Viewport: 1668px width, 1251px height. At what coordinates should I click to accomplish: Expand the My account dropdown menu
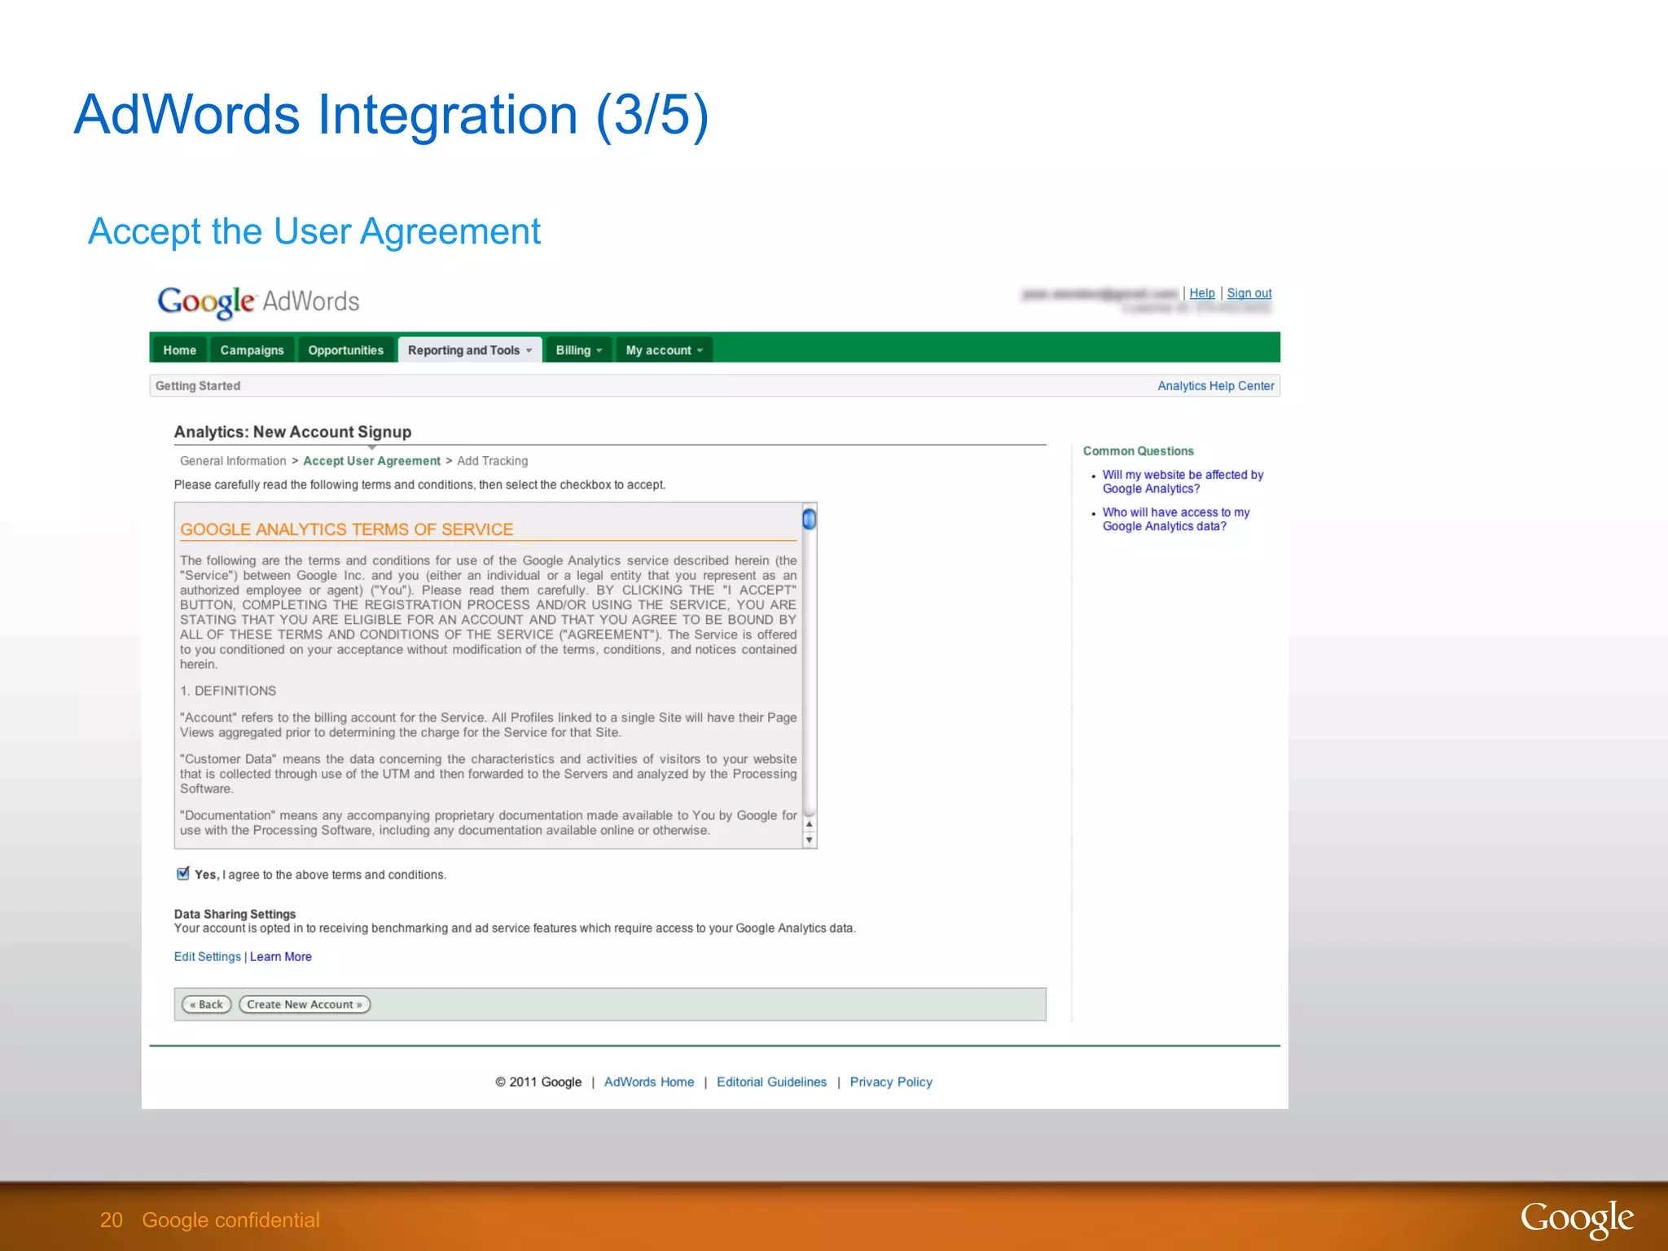tap(664, 350)
